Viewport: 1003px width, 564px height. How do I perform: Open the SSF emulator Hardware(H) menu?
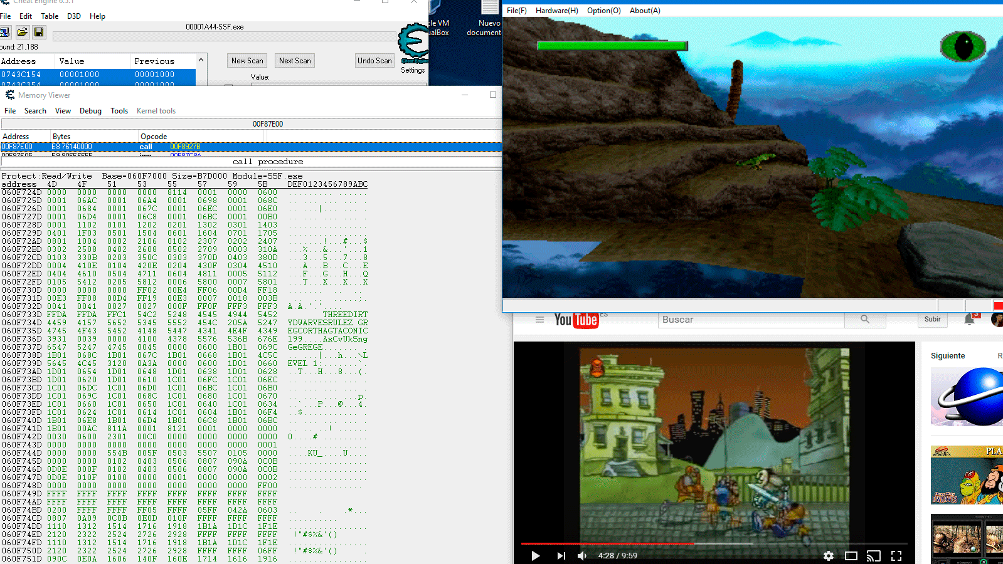557,11
